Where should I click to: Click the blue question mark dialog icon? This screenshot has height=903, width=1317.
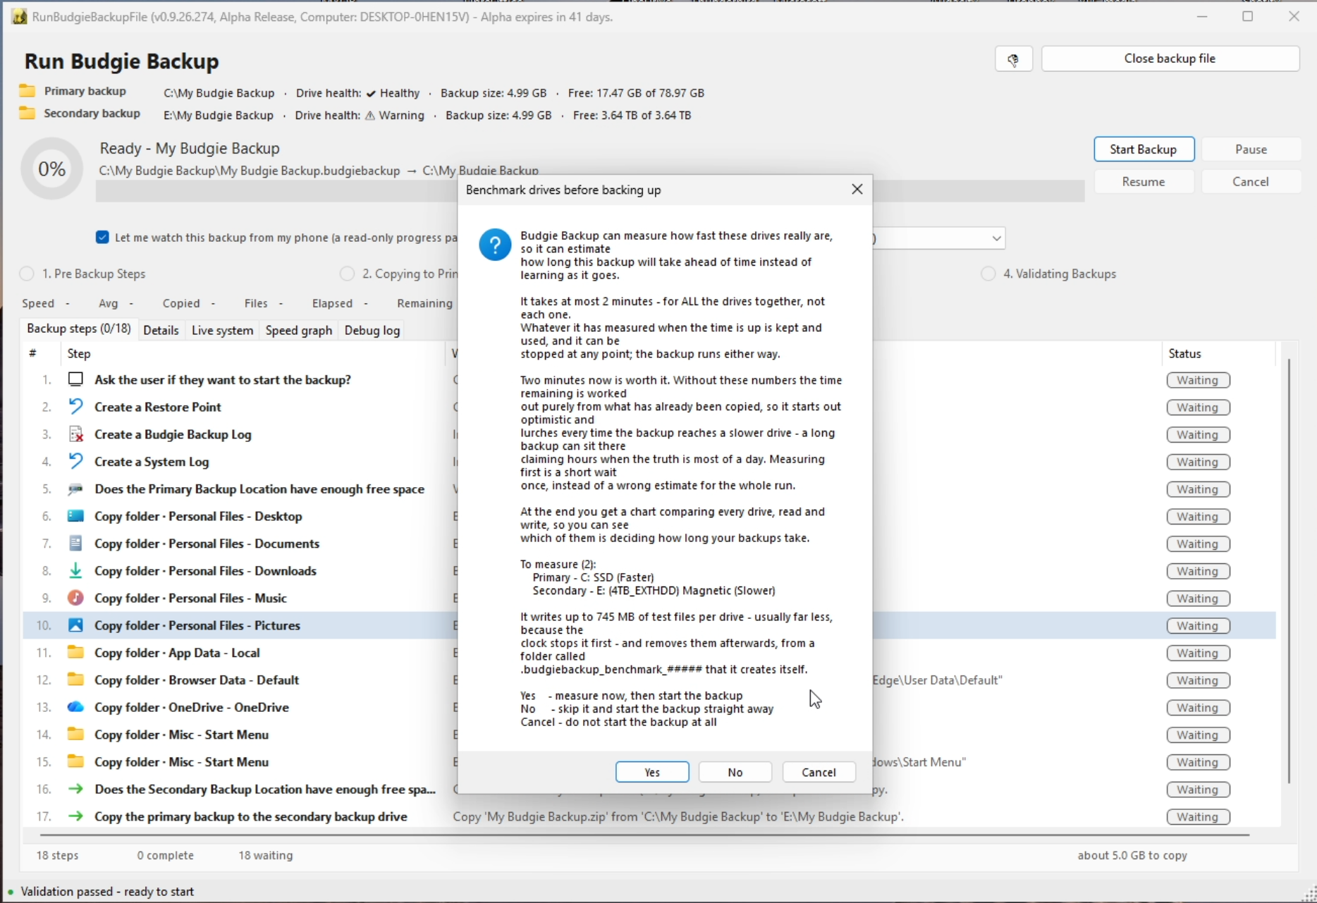495,245
